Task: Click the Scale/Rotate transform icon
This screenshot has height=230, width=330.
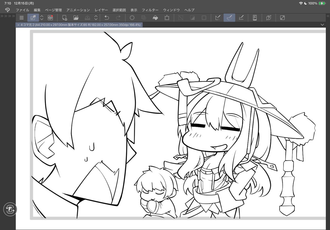Action: [x=167, y=18]
